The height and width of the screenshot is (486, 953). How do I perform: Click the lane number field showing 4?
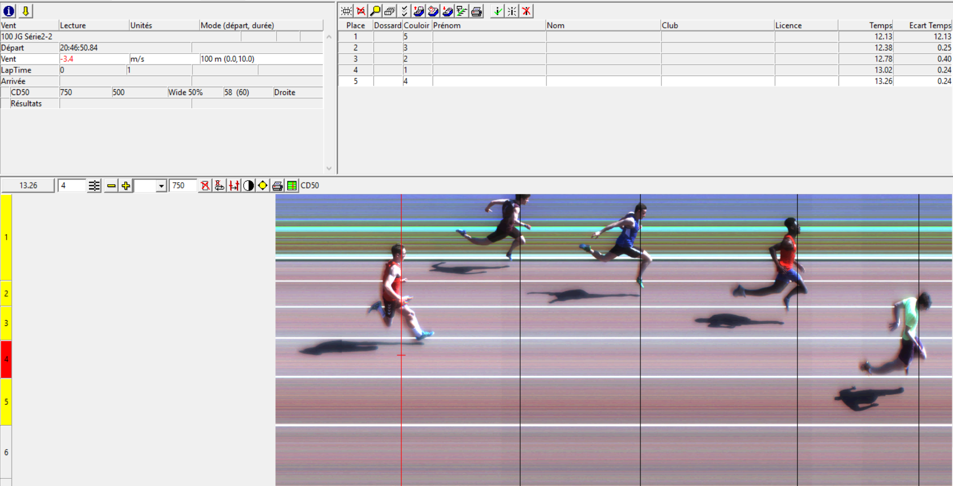point(72,186)
